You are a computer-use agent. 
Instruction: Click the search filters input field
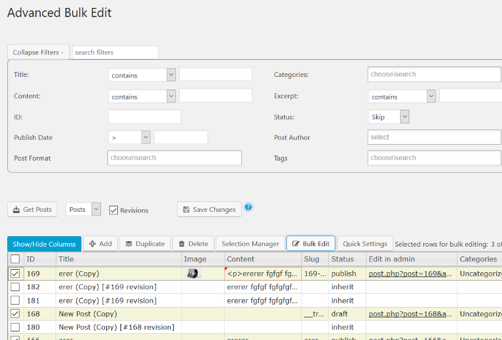(x=115, y=52)
